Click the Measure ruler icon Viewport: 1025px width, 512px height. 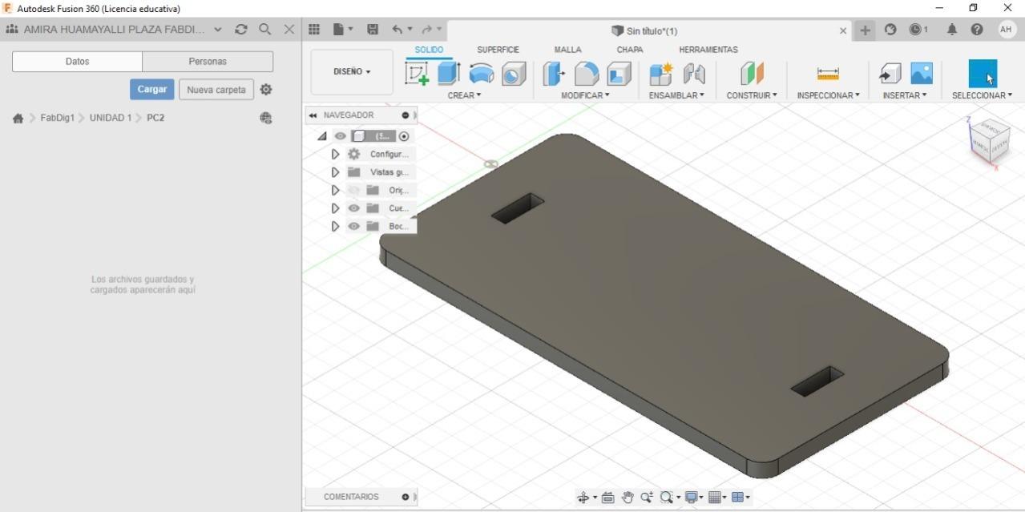(x=828, y=74)
